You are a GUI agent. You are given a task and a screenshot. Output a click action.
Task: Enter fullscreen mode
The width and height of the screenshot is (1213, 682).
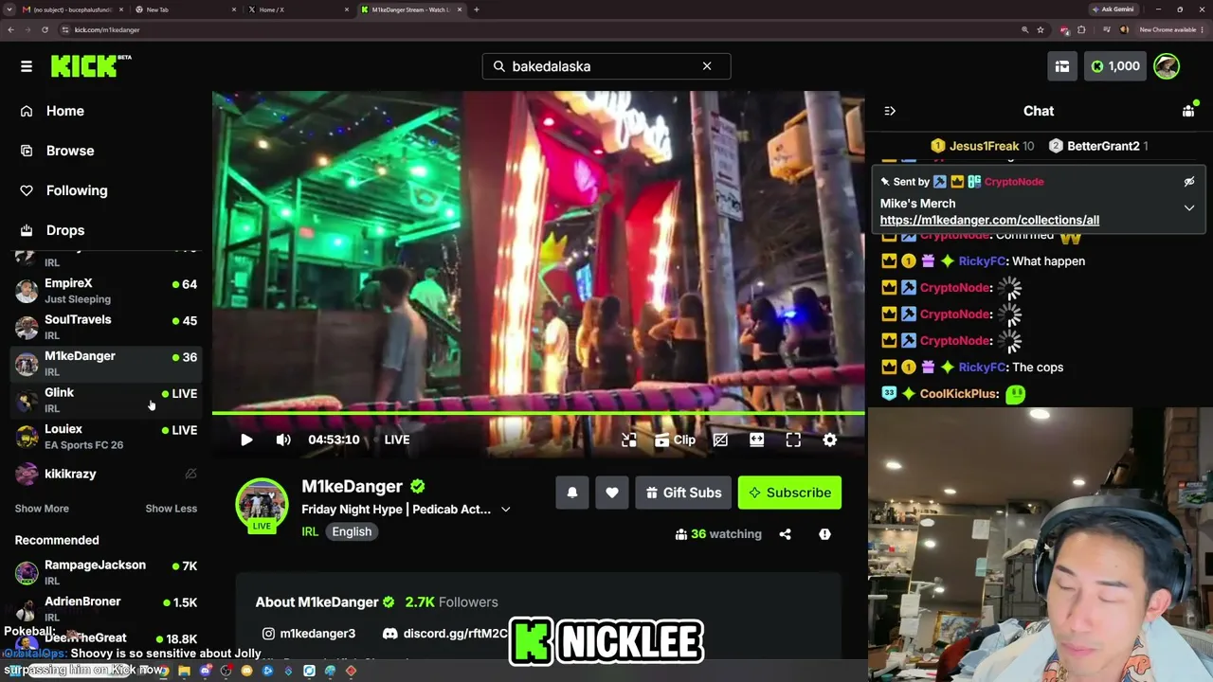(793, 440)
